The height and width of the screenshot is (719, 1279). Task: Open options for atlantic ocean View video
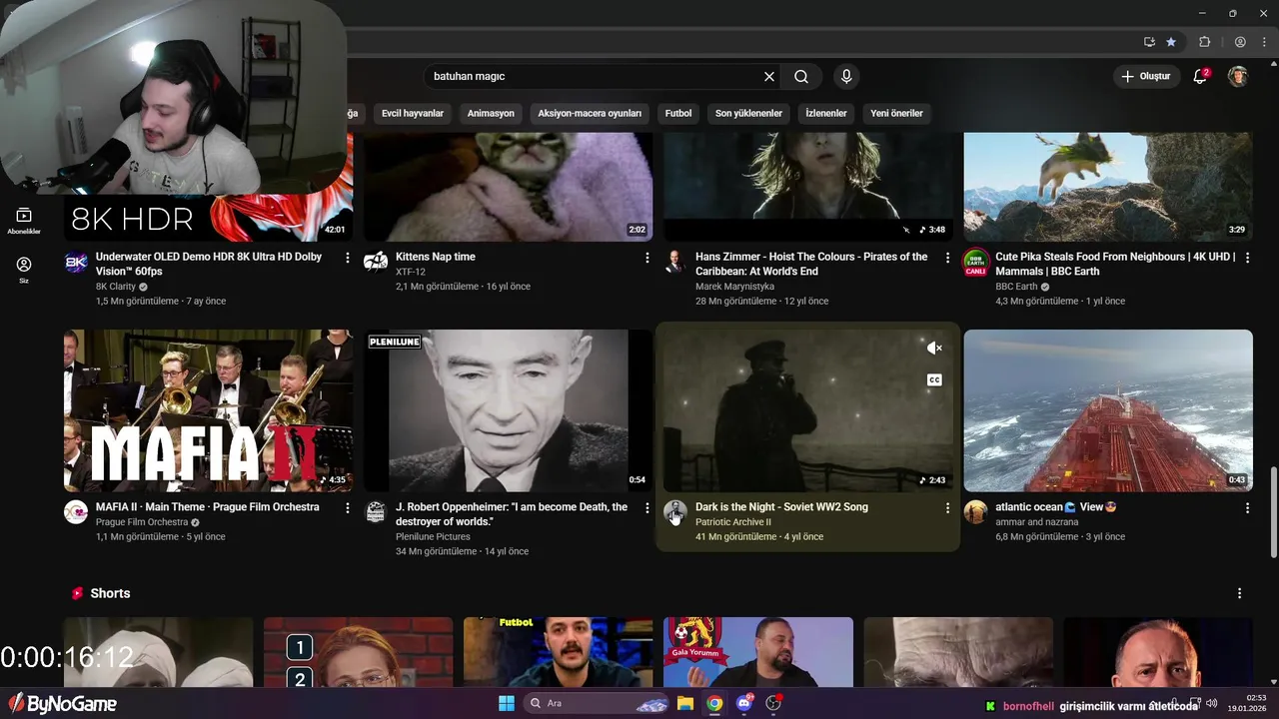point(1247,508)
